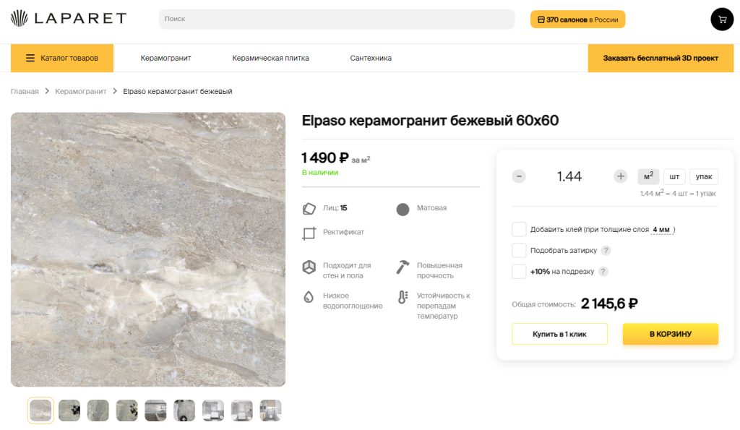
Task: Click the question mark next to Подобрать затирку
Action: point(606,251)
